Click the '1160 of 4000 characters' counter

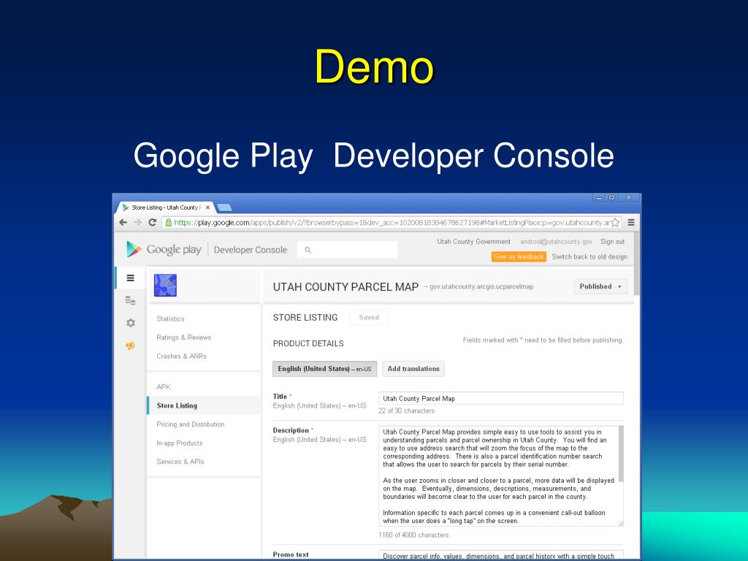point(413,535)
